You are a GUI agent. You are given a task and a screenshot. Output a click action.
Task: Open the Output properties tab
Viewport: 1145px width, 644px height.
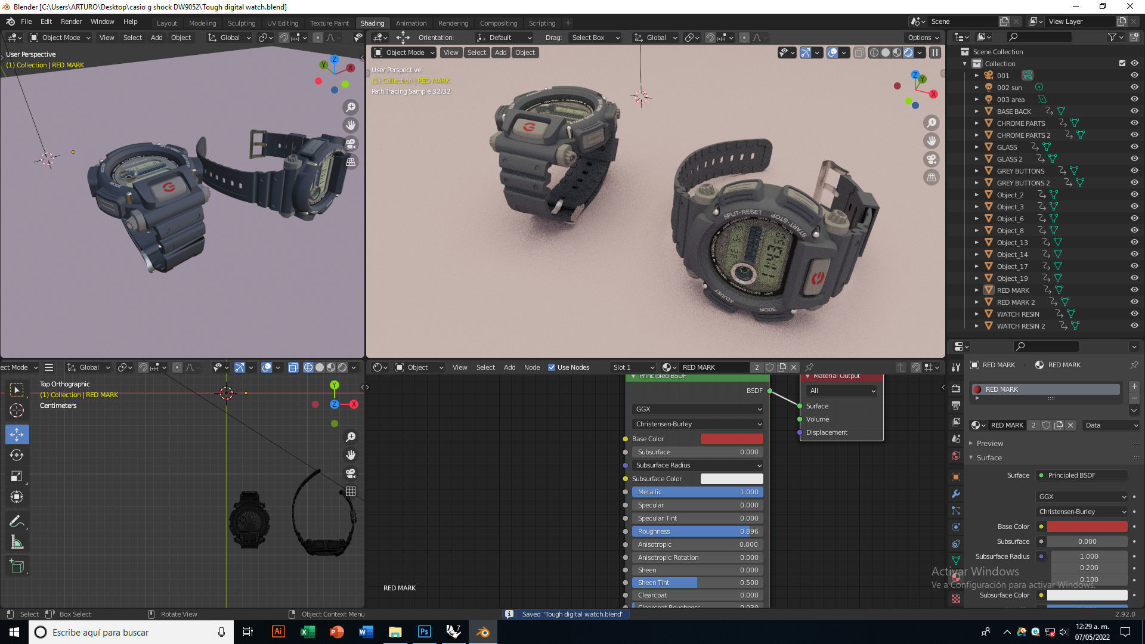pos(956,405)
